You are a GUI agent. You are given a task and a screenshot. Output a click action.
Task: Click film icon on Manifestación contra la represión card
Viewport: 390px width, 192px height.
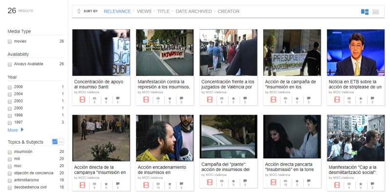pos(146,99)
